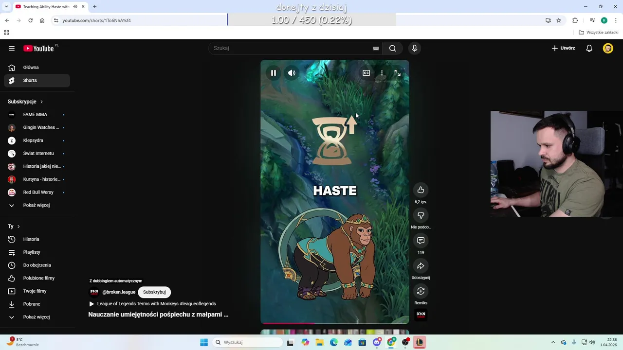
Task: Open File Explorer from taskbar
Action: click(x=319, y=342)
